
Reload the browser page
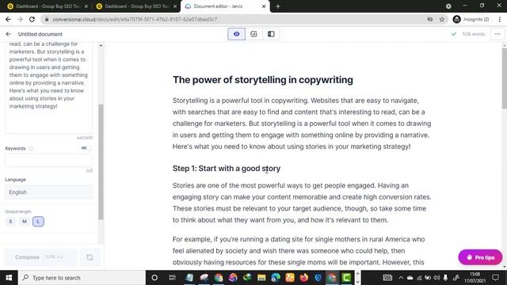coord(32,19)
